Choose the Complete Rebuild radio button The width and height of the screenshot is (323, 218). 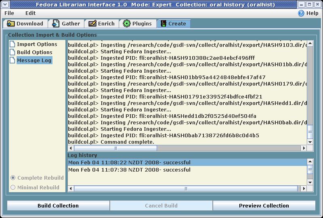pyautogui.click(x=13, y=178)
